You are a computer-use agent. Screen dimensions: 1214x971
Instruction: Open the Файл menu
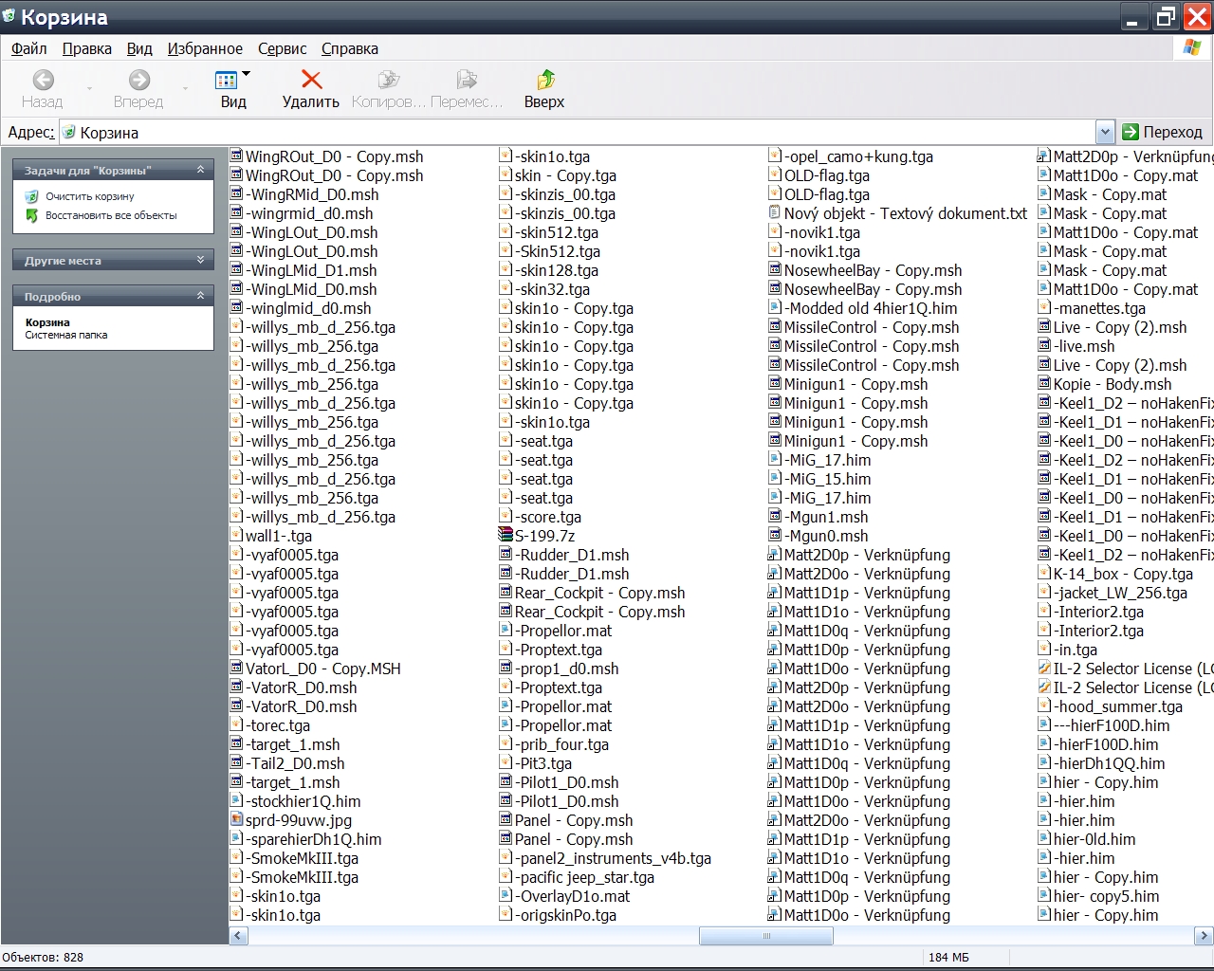pyautogui.click(x=29, y=48)
